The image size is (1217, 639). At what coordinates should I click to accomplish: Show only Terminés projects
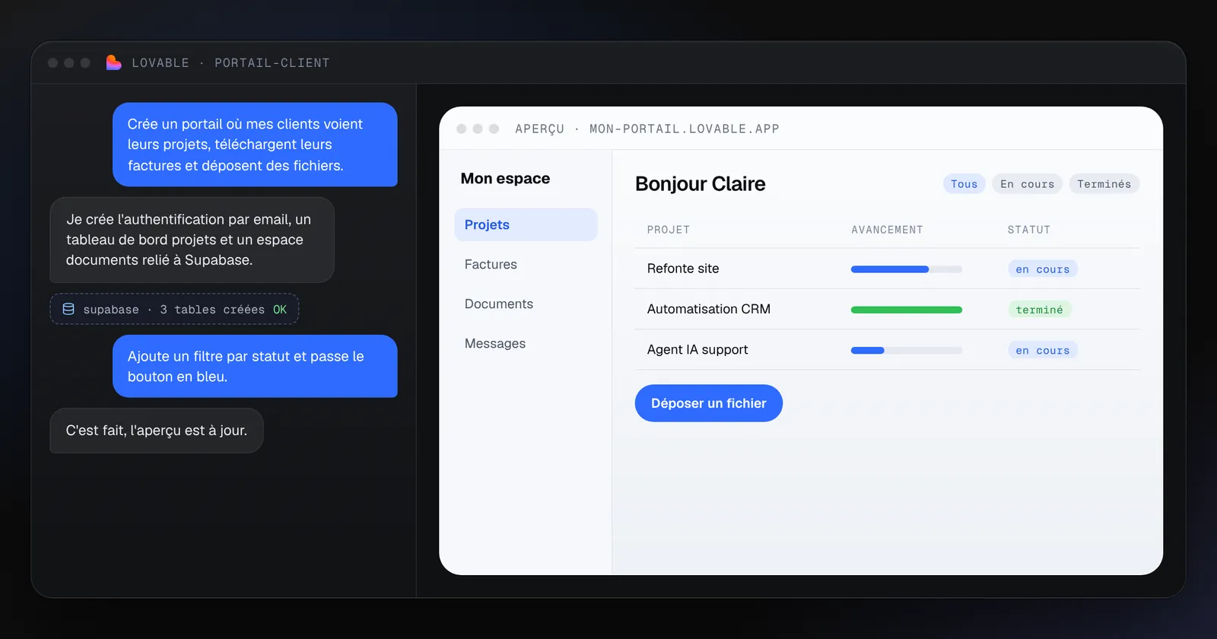[x=1104, y=184]
